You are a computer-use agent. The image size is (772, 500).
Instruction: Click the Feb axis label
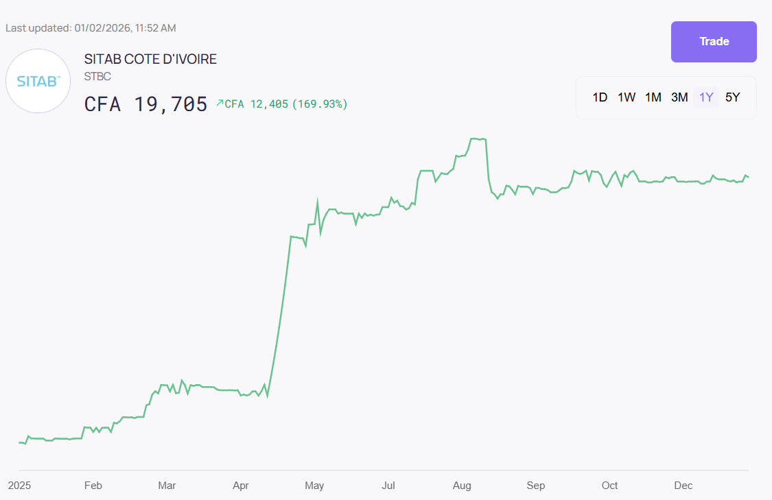[93, 486]
